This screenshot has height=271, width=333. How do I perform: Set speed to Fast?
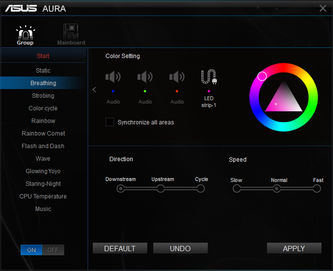[317, 188]
